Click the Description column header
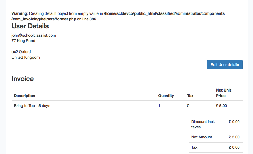 point(25,96)
